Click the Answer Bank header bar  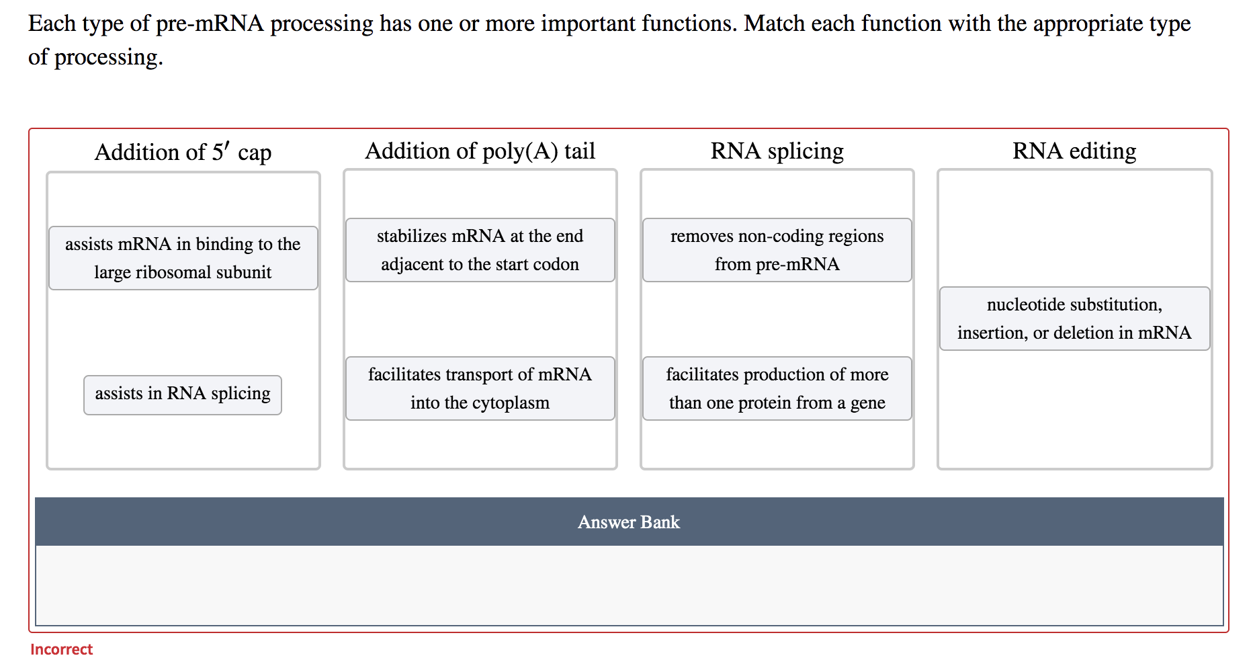click(x=627, y=522)
